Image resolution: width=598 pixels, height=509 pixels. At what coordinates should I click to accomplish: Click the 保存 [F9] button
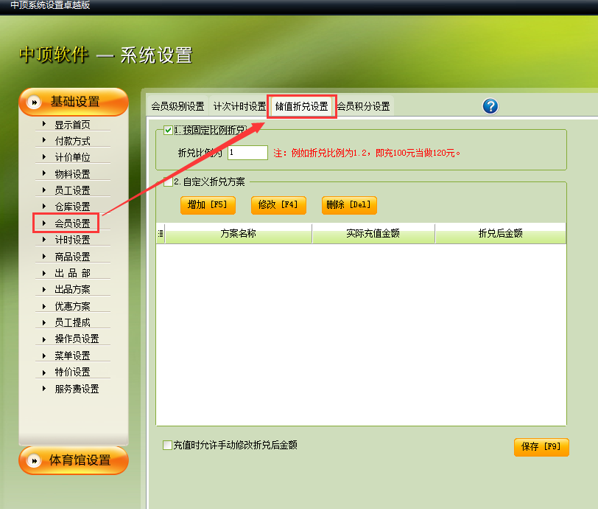point(541,447)
